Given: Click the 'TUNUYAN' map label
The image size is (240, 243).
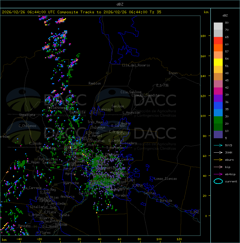Looking at the screenshot, I should (x=61, y=225).
